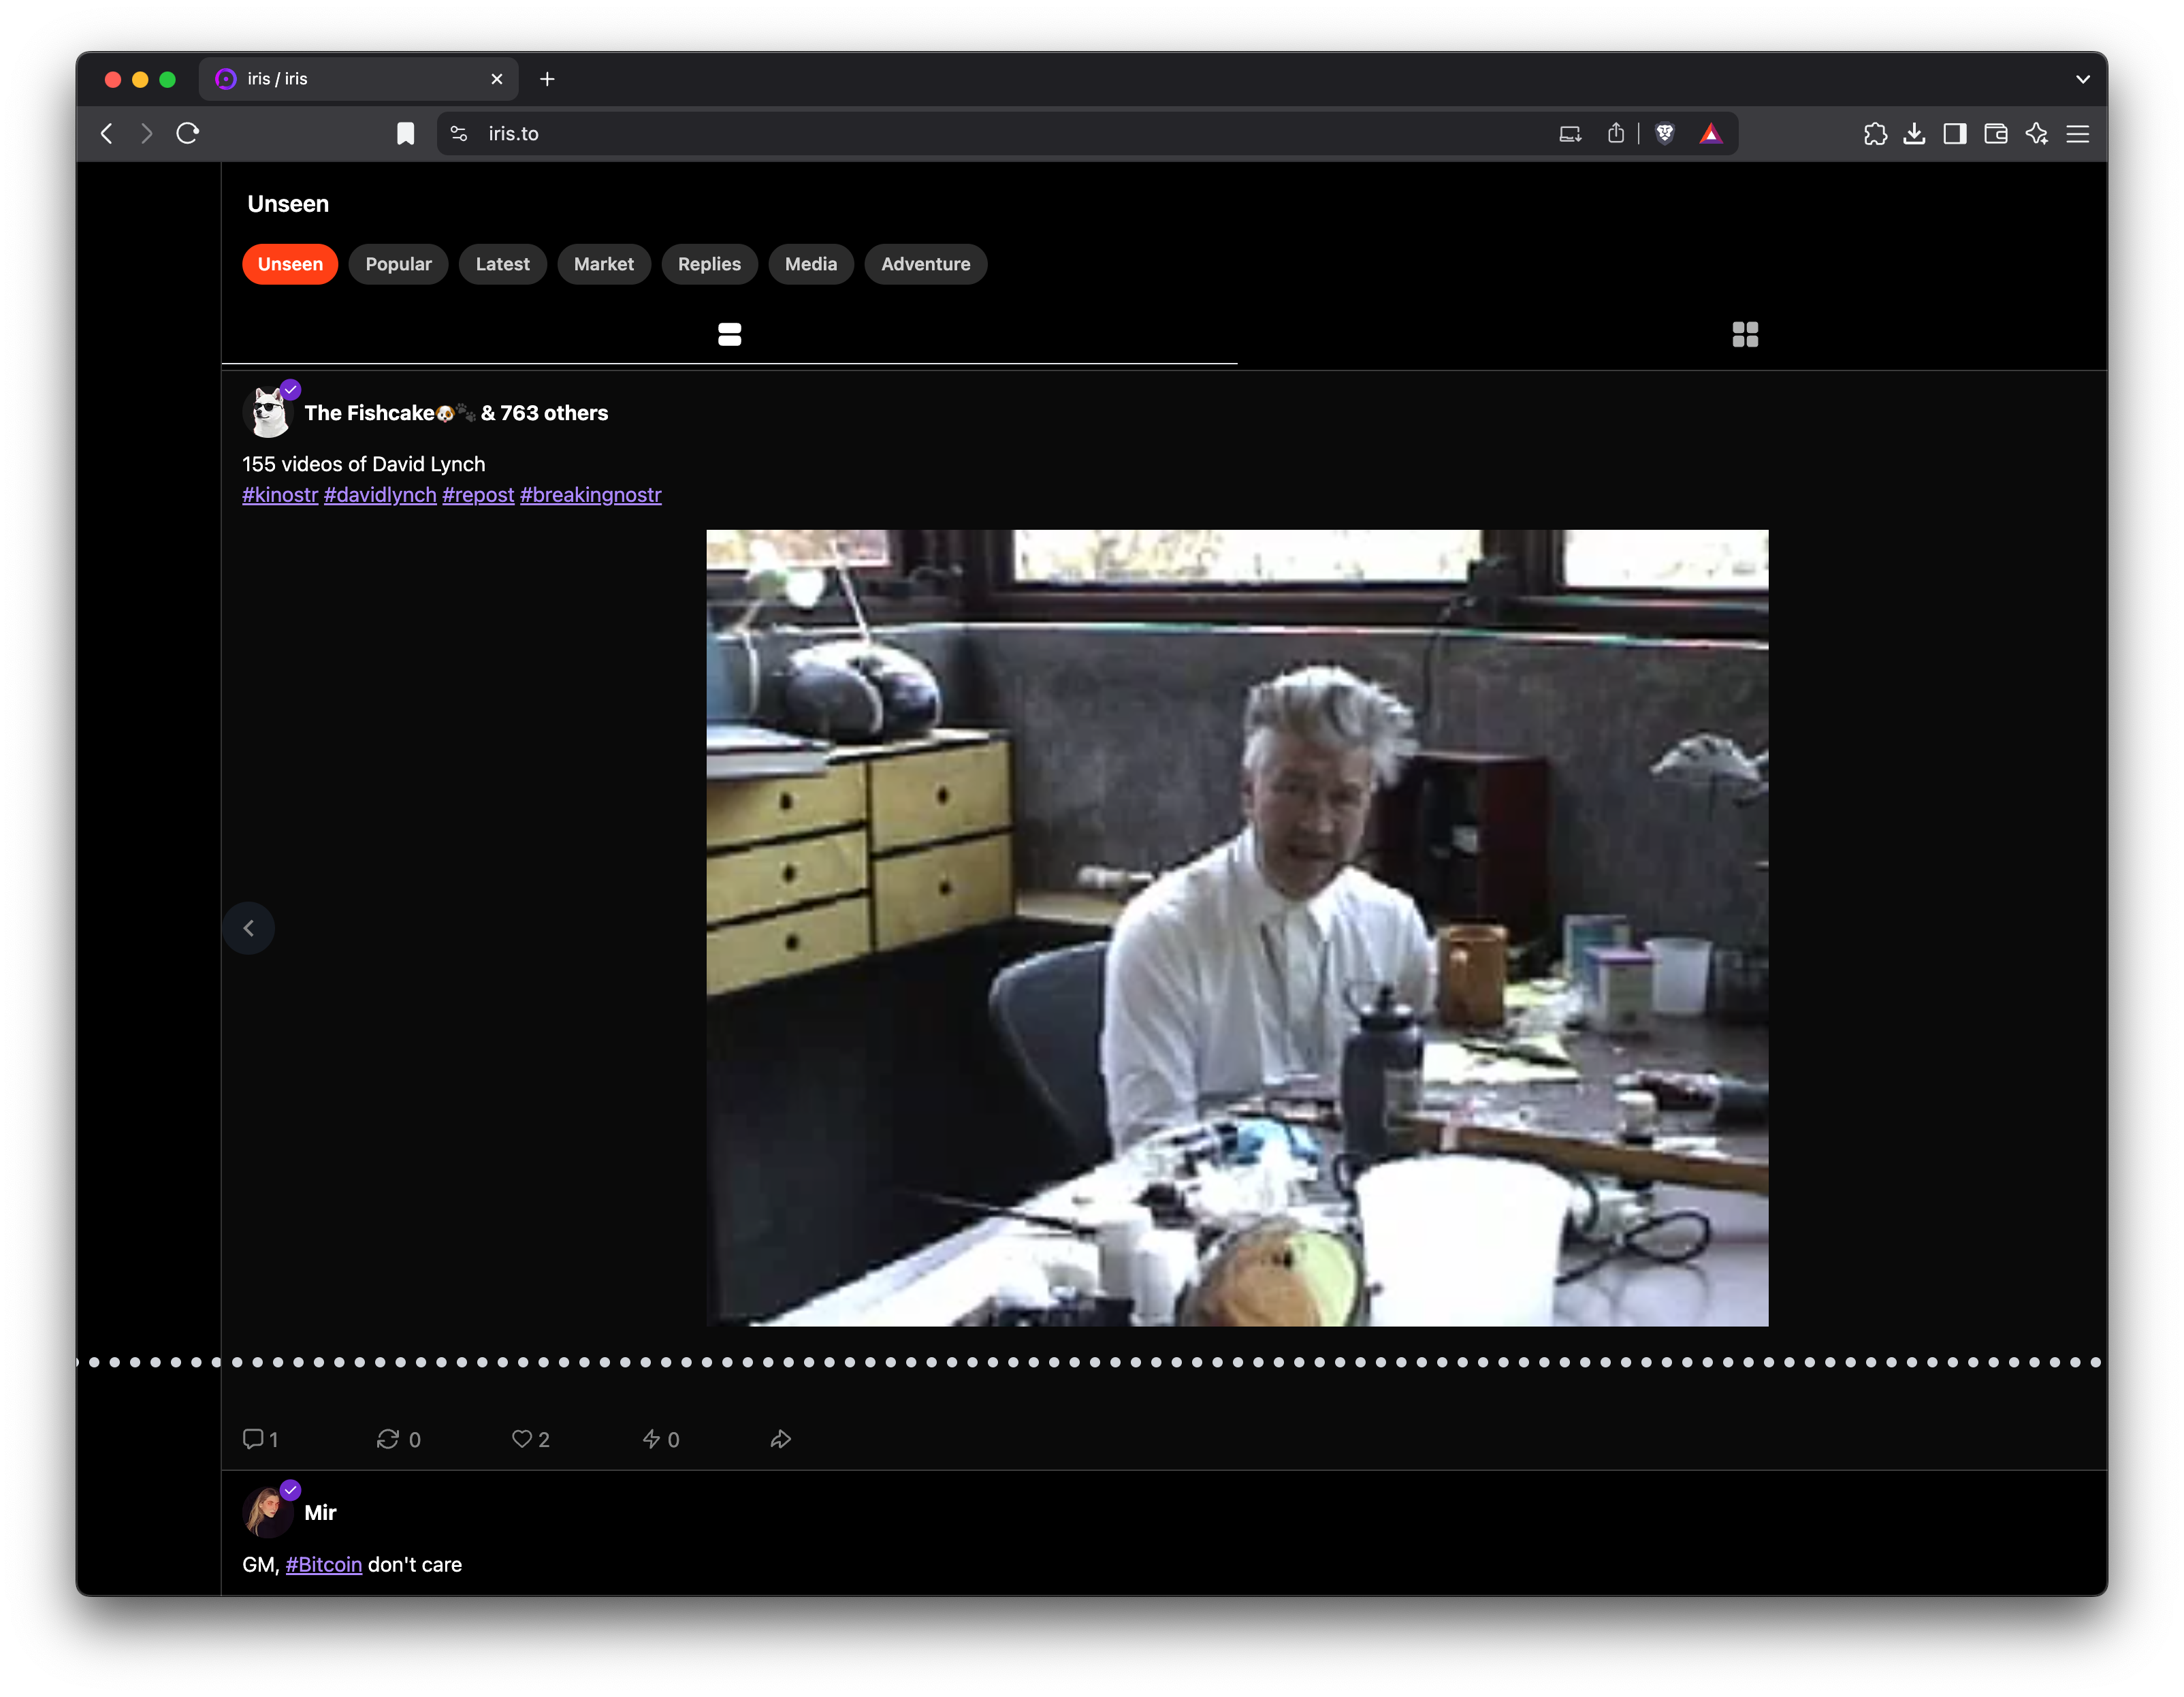The height and width of the screenshot is (1697, 2184).
Task: Click the '& 763 others' text
Action: pos(544,413)
